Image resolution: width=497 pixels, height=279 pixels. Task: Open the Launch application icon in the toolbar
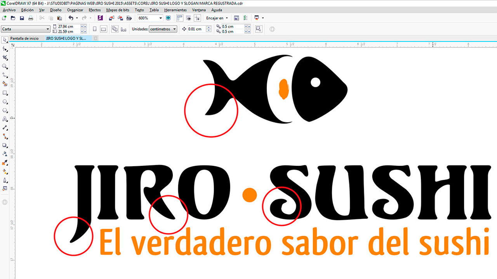pyautogui.click(x=256, y=18)
